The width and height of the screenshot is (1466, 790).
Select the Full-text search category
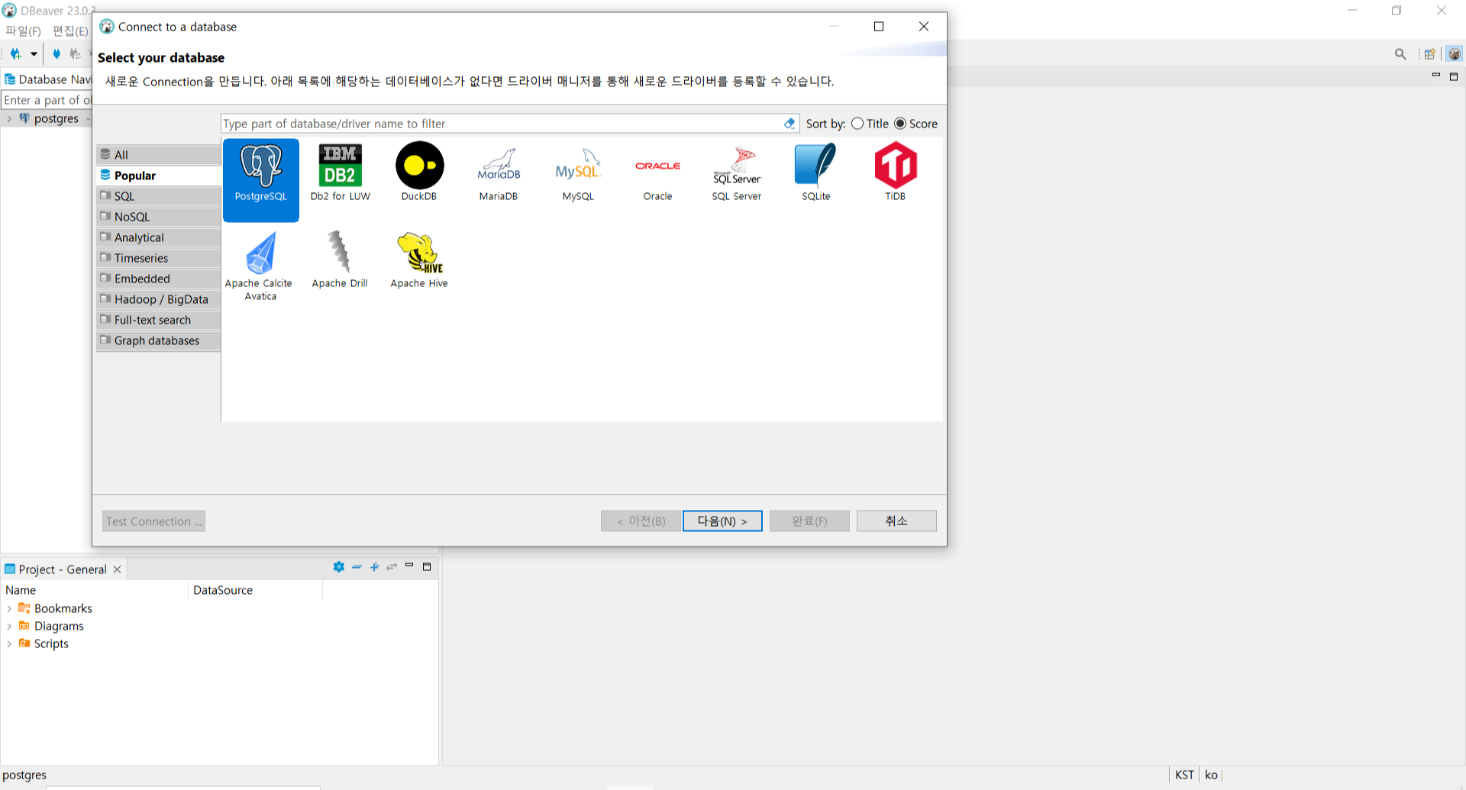159,320
